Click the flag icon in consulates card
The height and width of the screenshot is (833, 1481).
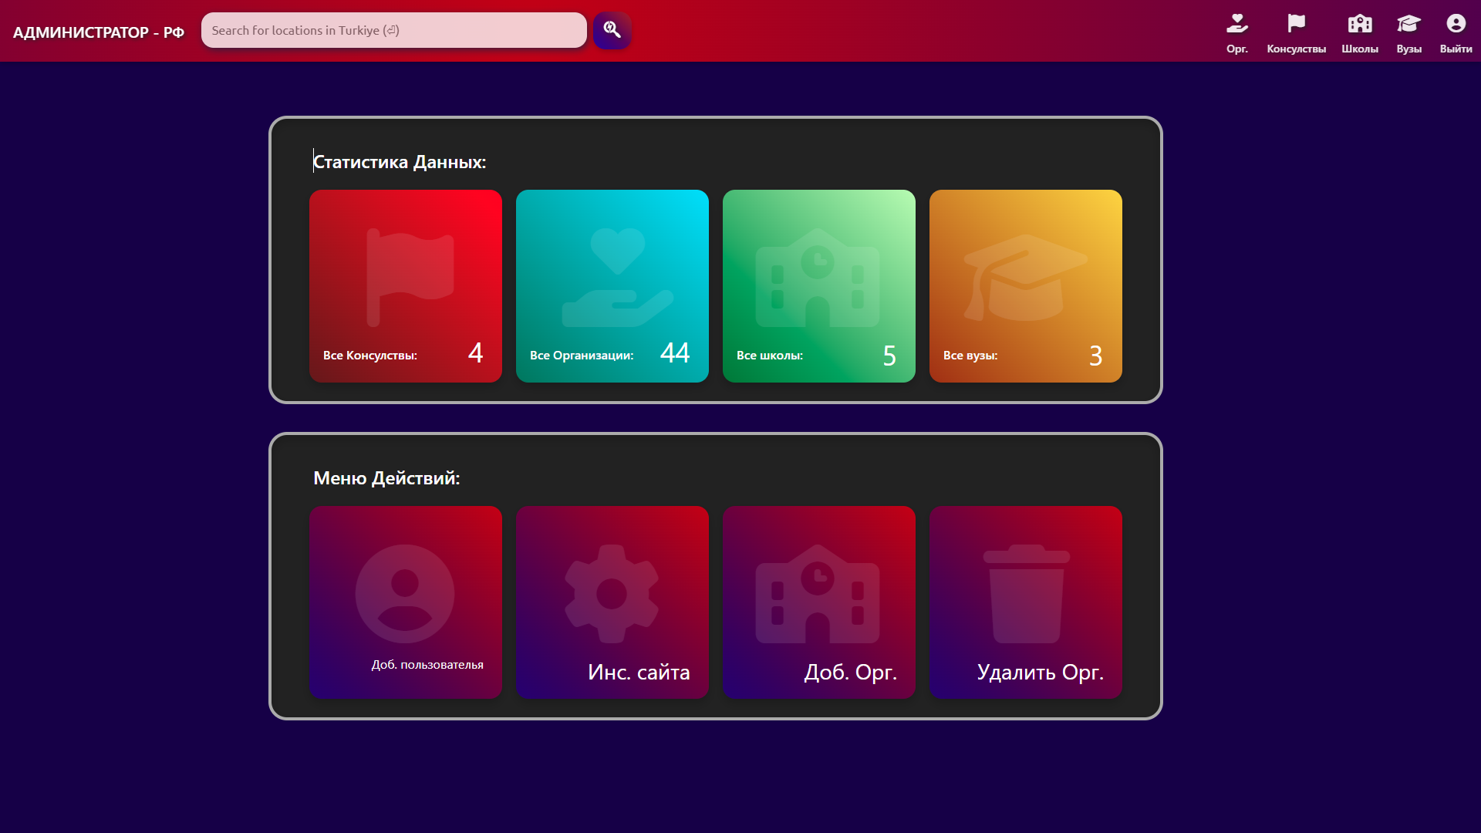pos(410,278)
